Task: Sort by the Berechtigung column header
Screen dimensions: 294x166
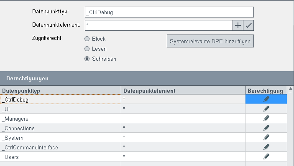Action: click(x=266, y=91)
